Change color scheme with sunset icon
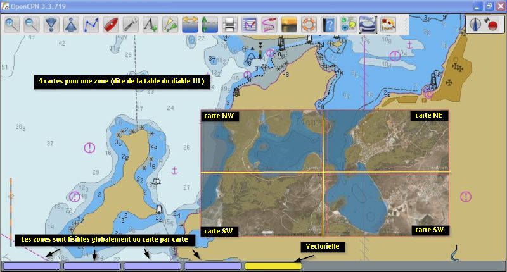Image resolution: width=507 pixels, height=272 pixels. (289, 25)
